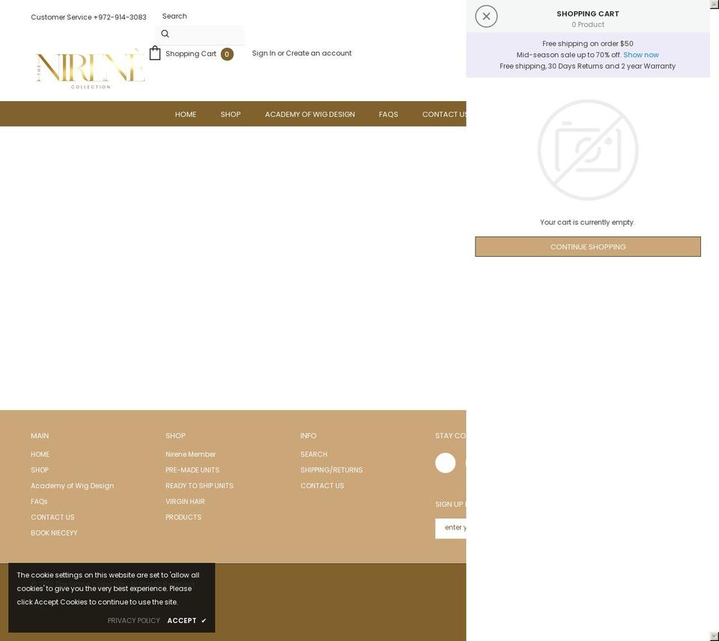
Task: Open SEARCH link under Info
Action: (314, 455)
